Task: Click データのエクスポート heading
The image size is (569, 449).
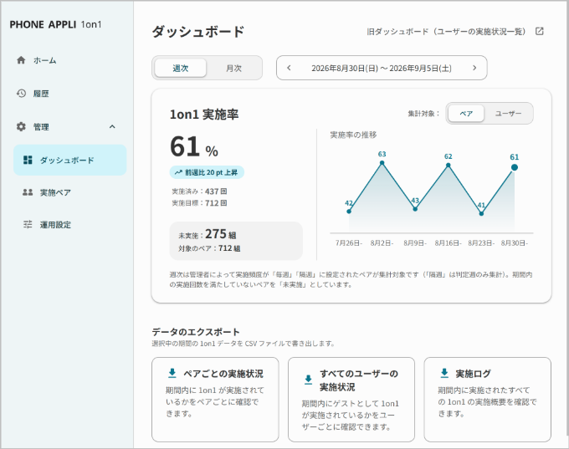Action: click(x=196, y=332)
